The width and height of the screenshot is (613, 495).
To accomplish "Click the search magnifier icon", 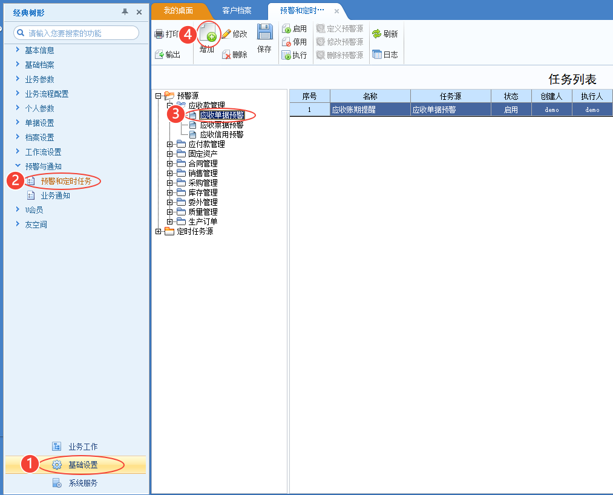I will tap(21, 33).
